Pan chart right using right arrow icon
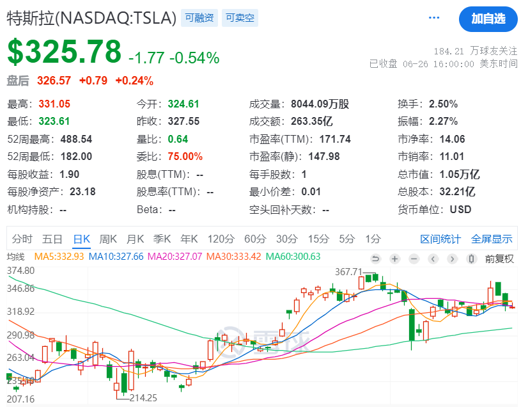The width and height of the screenshot is (521, 407). click(x=452, y=259)
